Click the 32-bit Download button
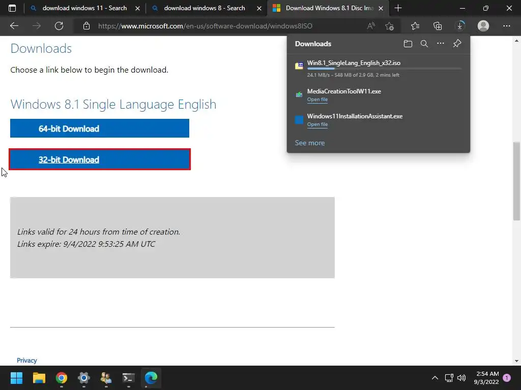Image resolution: width=521 pixels, height=390 pixels. tap(100, 159)
